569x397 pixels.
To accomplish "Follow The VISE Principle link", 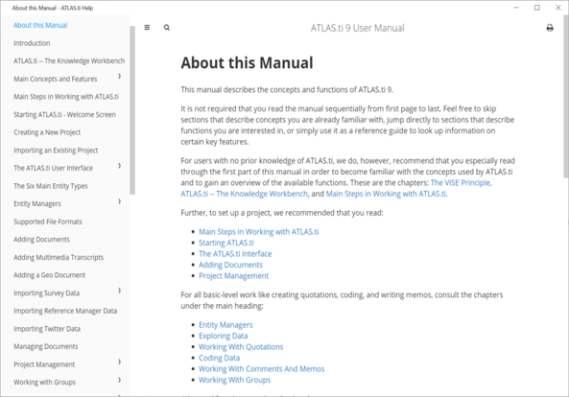I will tap(461, 183).
